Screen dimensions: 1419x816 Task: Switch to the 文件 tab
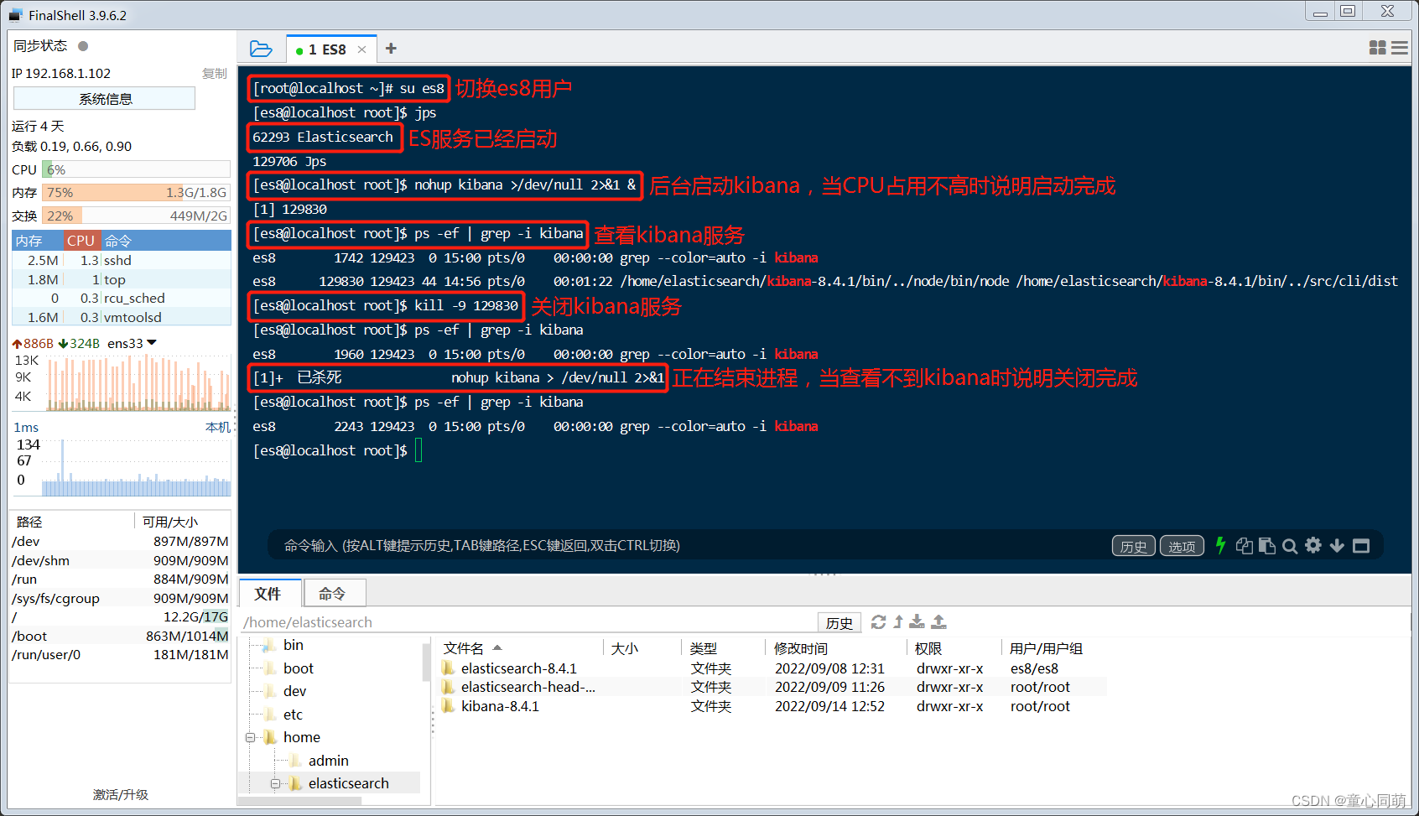coord(270,593)
